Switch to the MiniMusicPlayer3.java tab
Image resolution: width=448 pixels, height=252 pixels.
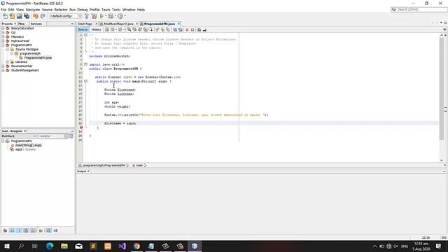click(118, 24)
